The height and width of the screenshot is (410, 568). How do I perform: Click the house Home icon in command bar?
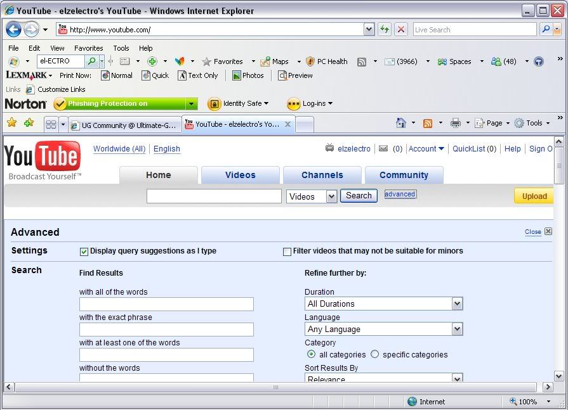coord(401,123)
